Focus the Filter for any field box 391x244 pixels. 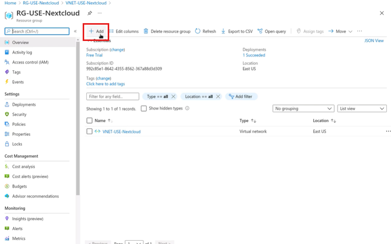coord(113,96)
